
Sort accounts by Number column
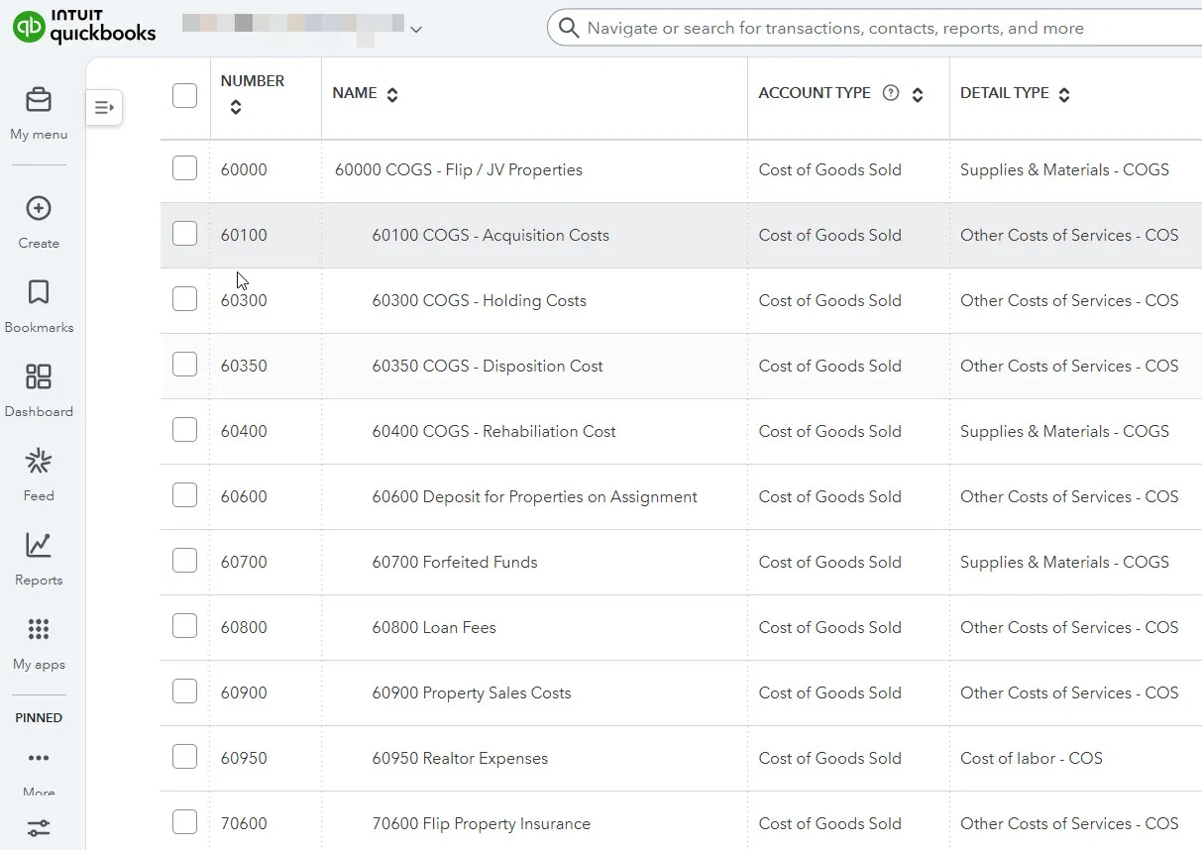click(236, 107)
